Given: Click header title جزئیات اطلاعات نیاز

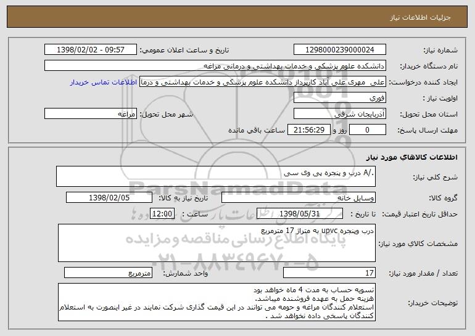Looking at the screenshot, I should pyautogui.click(x=420, y=17).
